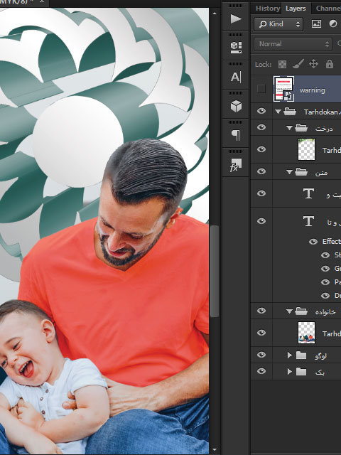
Task: Collapse the Tarhdokan group
Action: (278, 112)
